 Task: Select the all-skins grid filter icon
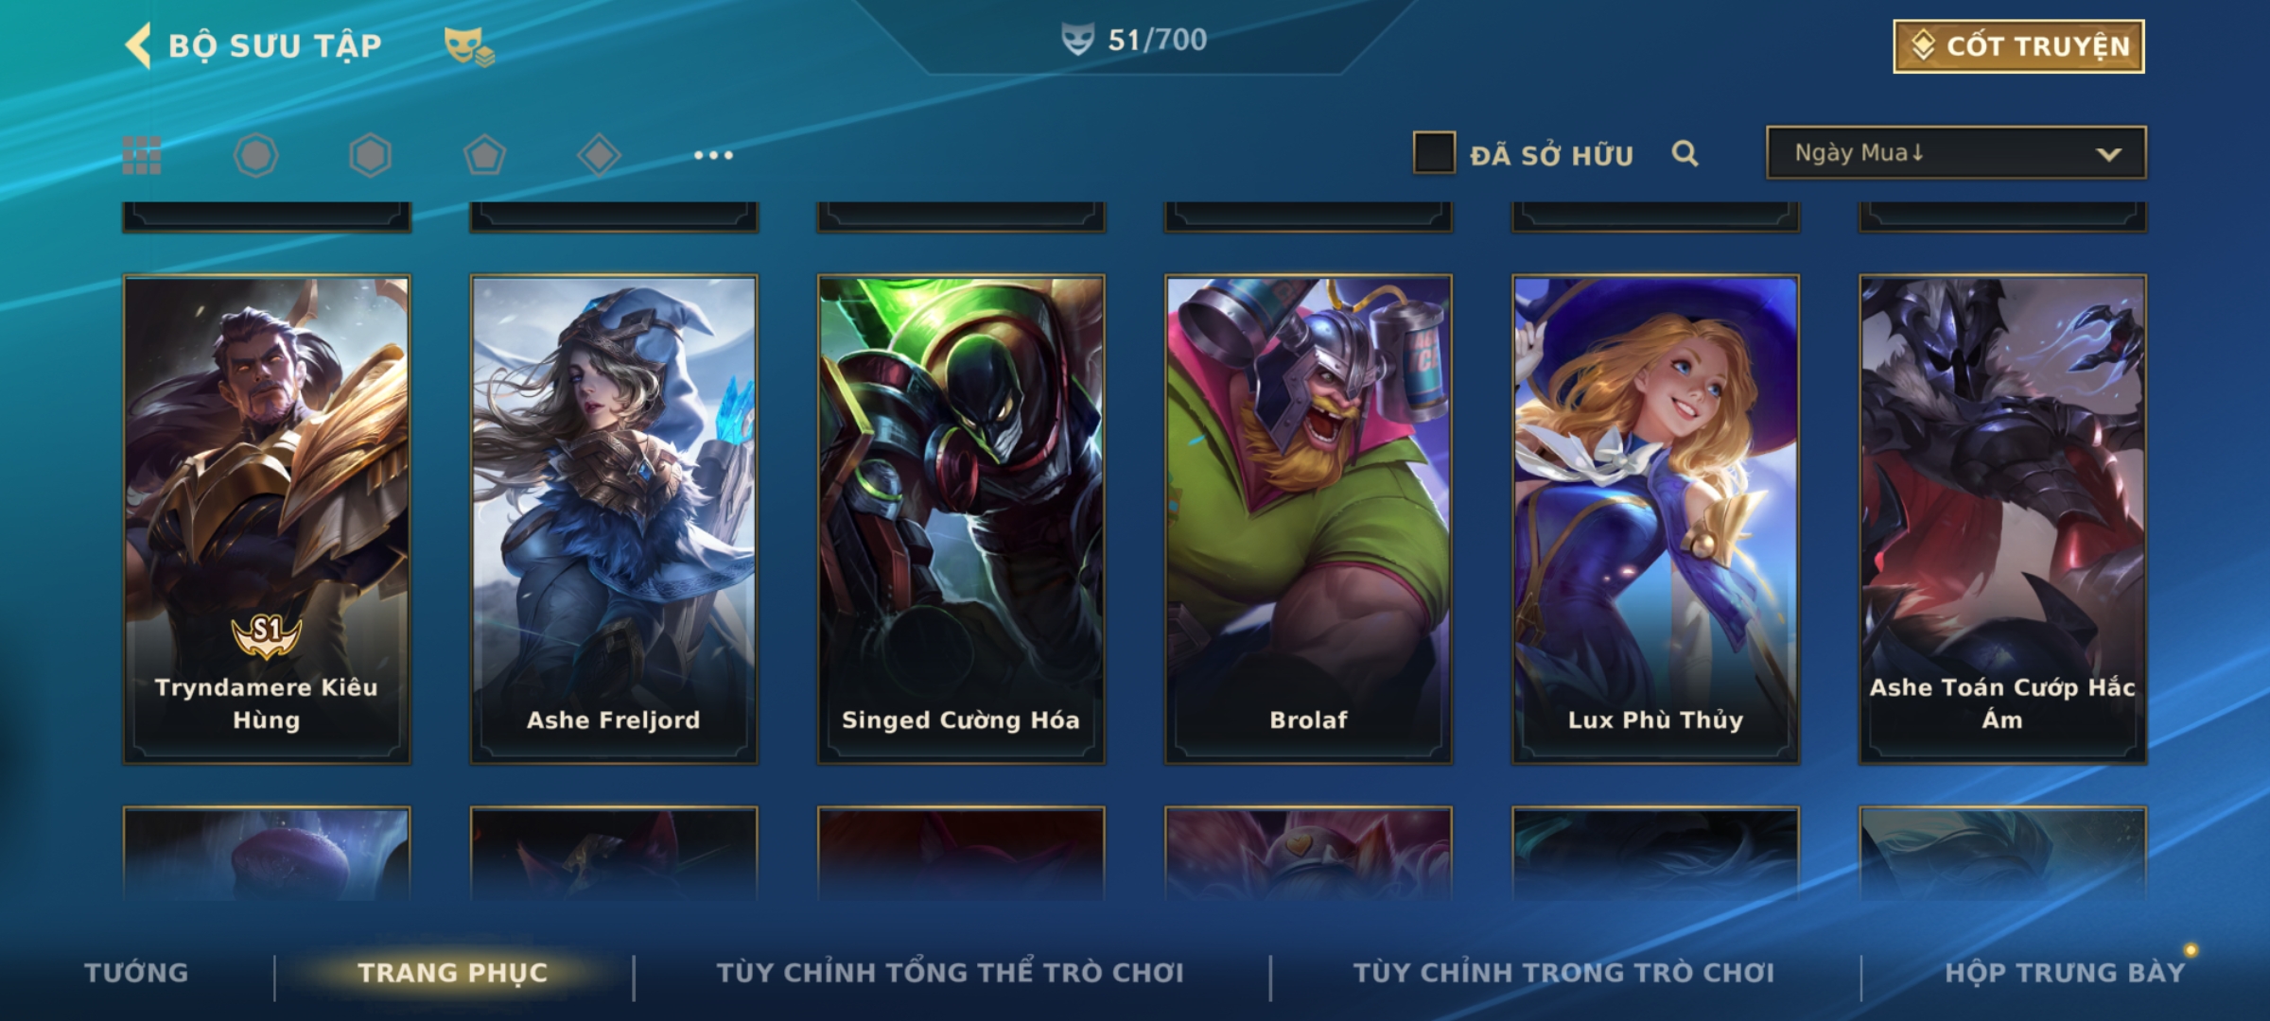(x=142, y=155)
